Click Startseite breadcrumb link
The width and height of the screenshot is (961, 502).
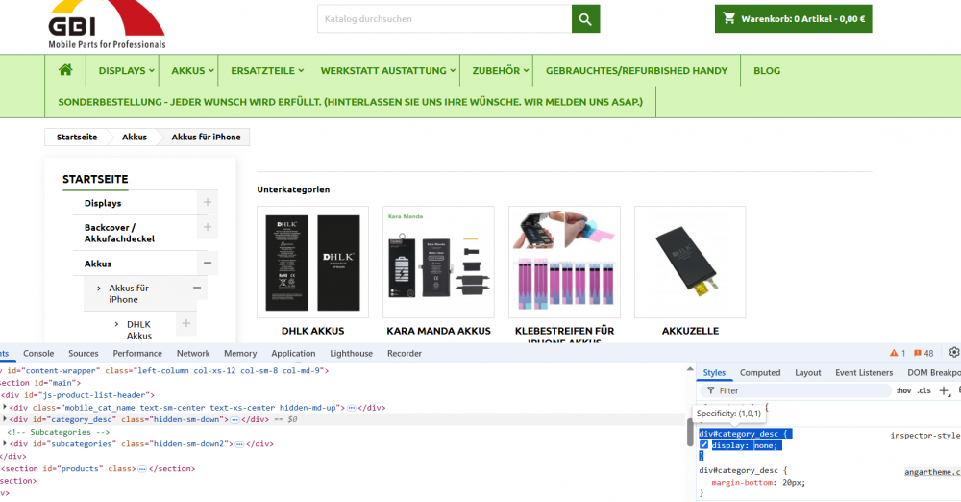(77, 137)
